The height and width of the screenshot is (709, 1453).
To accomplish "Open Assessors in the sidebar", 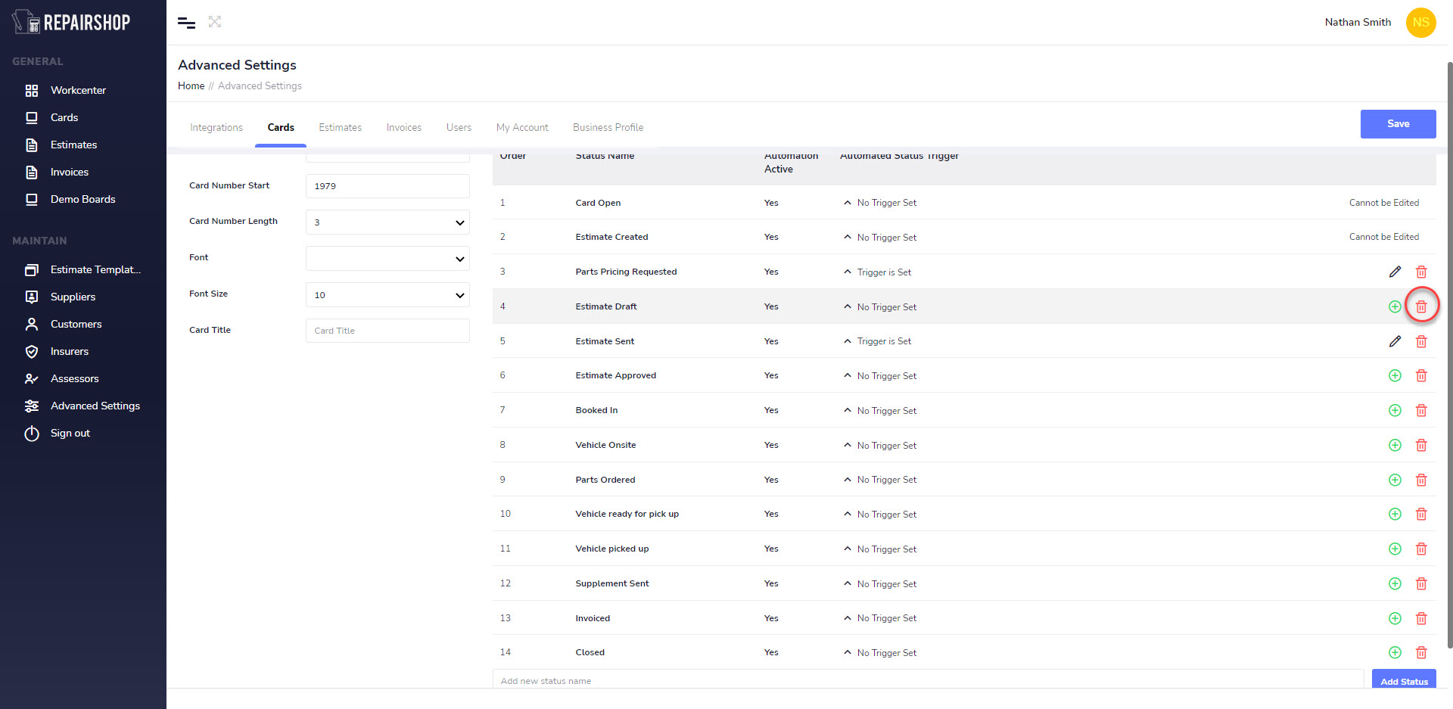I will pyautogui.click(x=74, y=378).
